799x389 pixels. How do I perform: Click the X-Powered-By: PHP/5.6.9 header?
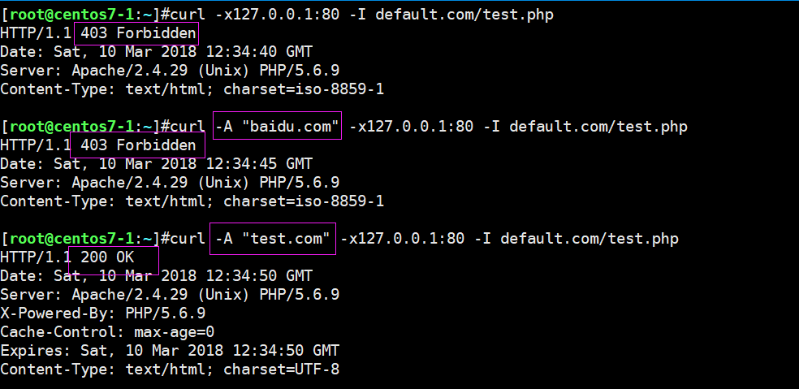pyautogui.click(x=102, y=313)
